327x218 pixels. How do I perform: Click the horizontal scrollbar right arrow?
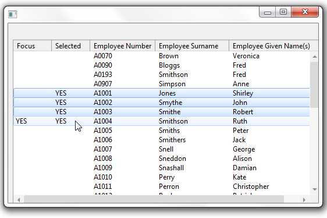pos(304,200)
